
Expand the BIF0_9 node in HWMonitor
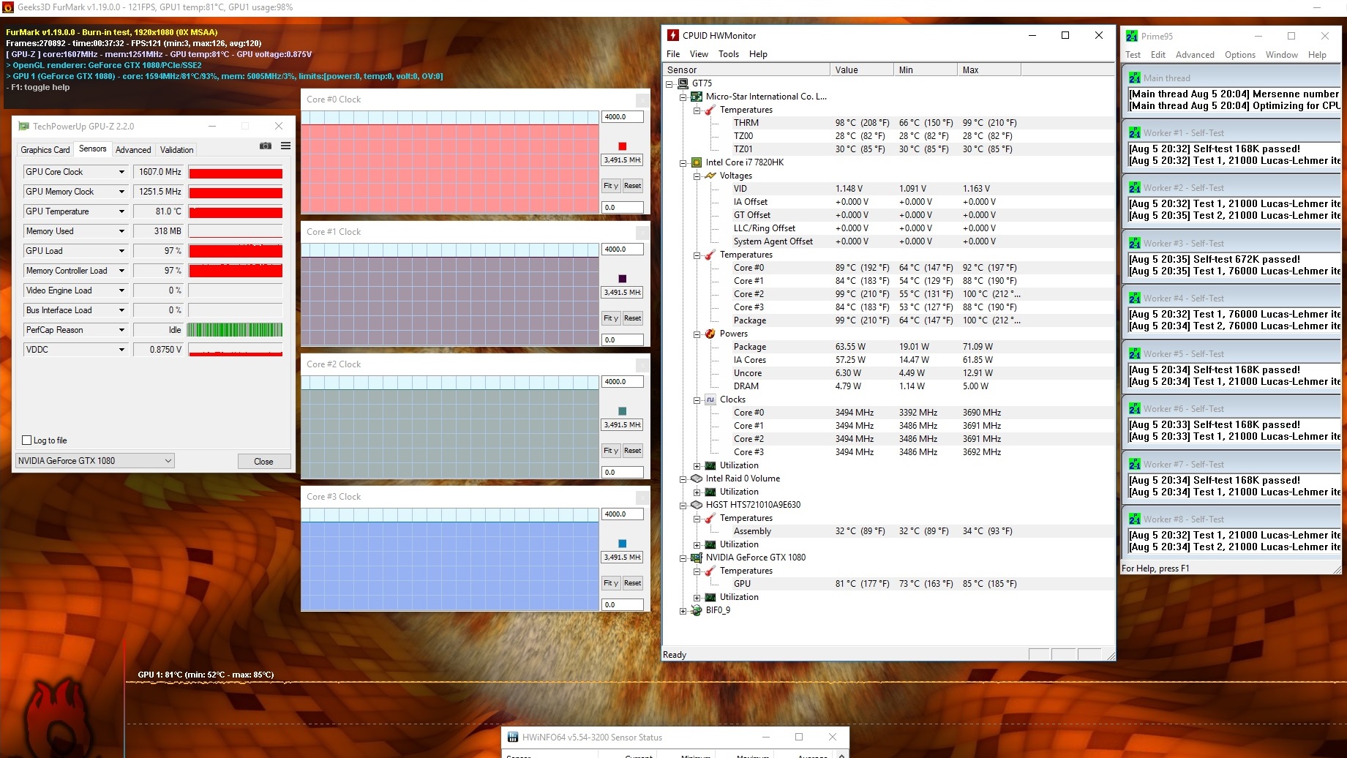(683, 611)
